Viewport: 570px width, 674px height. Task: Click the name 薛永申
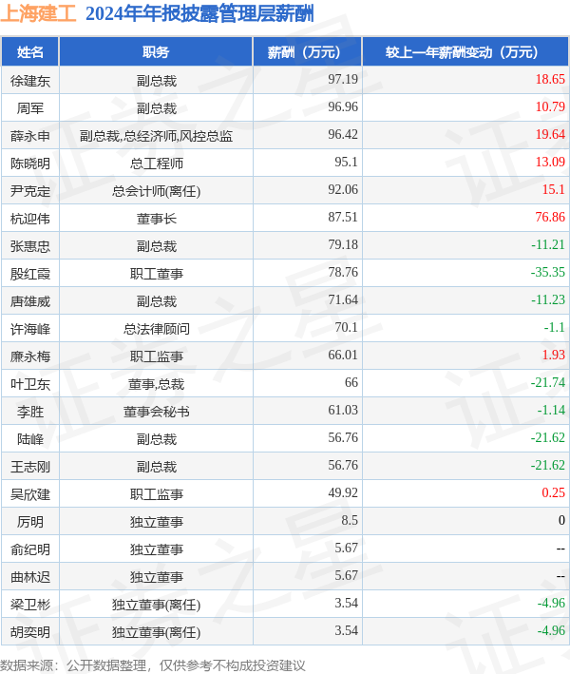[30, 136]
